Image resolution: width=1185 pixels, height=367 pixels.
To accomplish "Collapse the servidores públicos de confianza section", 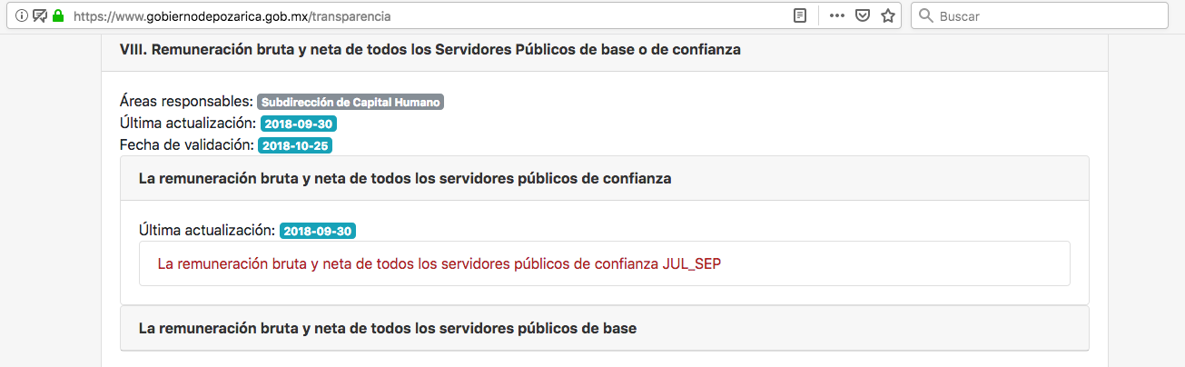I will click(x=404, y=179).
